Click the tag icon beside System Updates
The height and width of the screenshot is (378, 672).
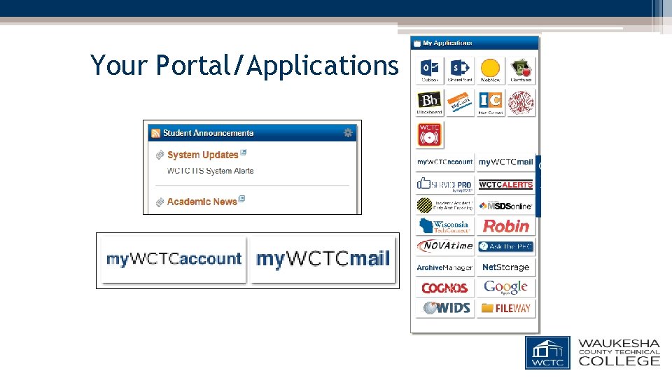point(160,155)
